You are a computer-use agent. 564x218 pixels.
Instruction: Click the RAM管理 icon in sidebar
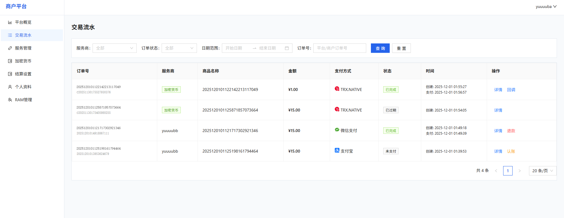[x=10, y=100]
